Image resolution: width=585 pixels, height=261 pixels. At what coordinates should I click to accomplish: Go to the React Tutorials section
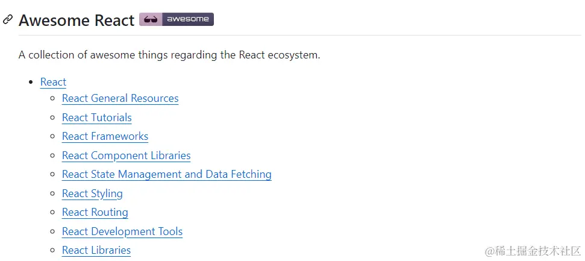pyautogui.click(x=96, y=118)
